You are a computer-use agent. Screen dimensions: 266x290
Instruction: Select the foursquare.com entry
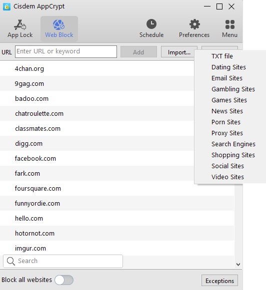tap(117, 189)
